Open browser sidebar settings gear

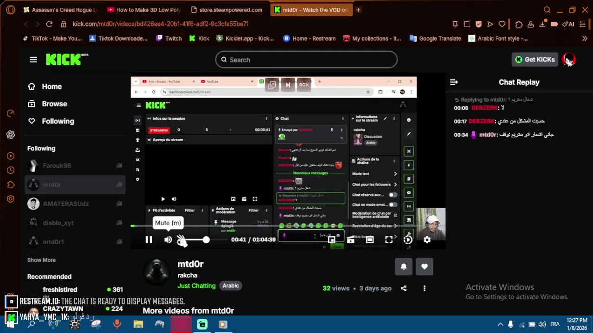click(11, 199)
